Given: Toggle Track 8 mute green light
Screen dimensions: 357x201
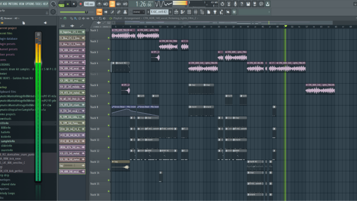Looking at the screenshot, I should [109, 114].
